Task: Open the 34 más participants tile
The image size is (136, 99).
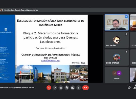Action: 117,75
